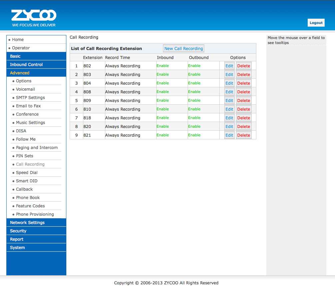
Task: Select Feature Codes in Advanced menu
Action: 30,206
